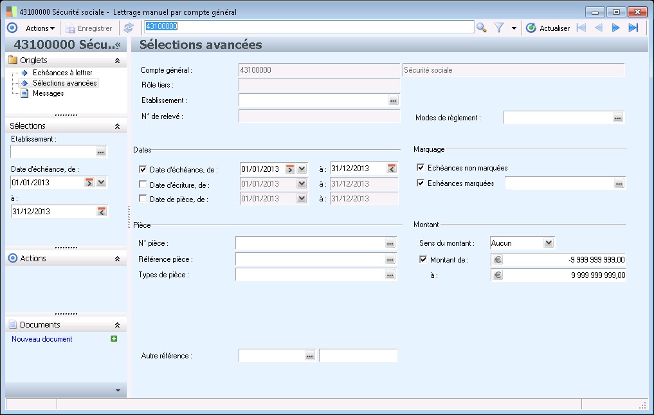Toggle Echéances non marquées checkbox

tap(421, 167)
